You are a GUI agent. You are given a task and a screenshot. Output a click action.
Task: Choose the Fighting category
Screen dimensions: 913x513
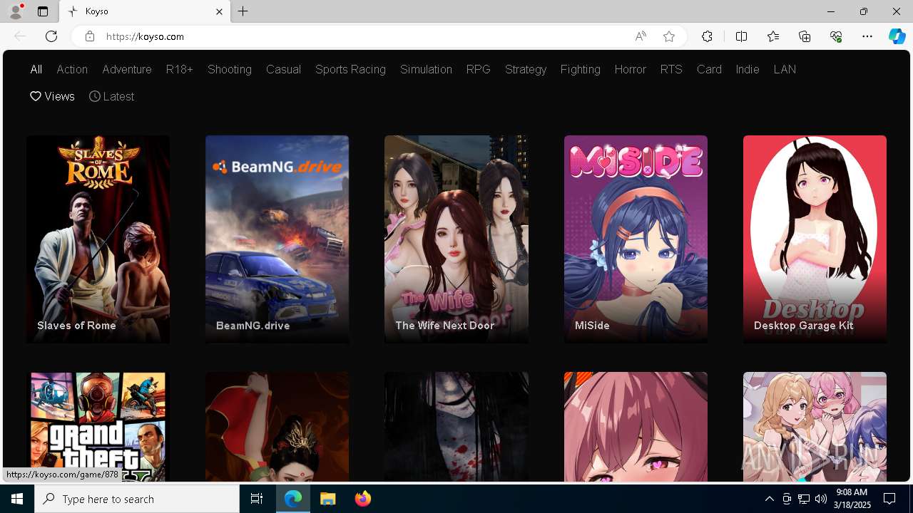click(581, 69)
